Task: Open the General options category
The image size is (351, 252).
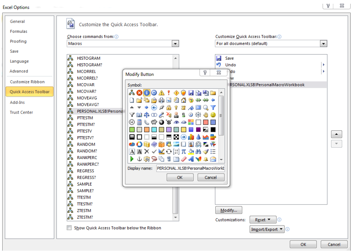Action: click(x=18, y=21)
